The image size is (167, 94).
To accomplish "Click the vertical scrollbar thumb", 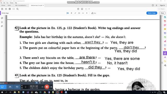I will tap(162, 63).
